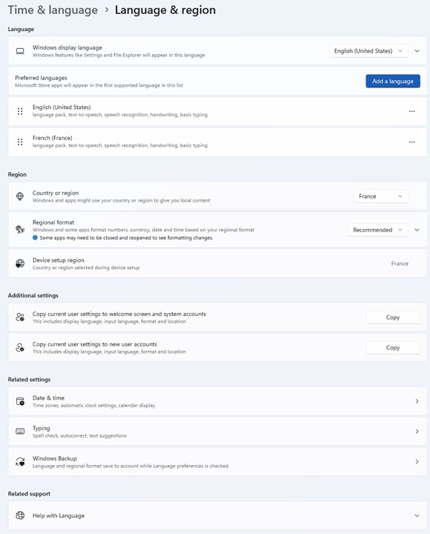Select the English (United States) language row
This screenshot has width=430, height=534.
pos(217,111)
